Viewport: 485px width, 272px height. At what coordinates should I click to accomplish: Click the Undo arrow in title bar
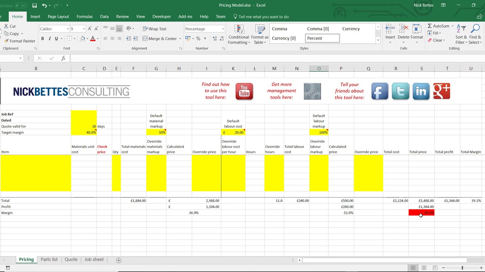coord(45,5)
